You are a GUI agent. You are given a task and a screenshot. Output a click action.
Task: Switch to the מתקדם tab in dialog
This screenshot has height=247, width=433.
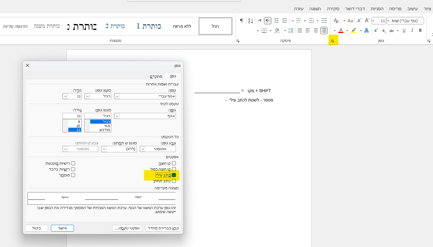tap(156, 76)
